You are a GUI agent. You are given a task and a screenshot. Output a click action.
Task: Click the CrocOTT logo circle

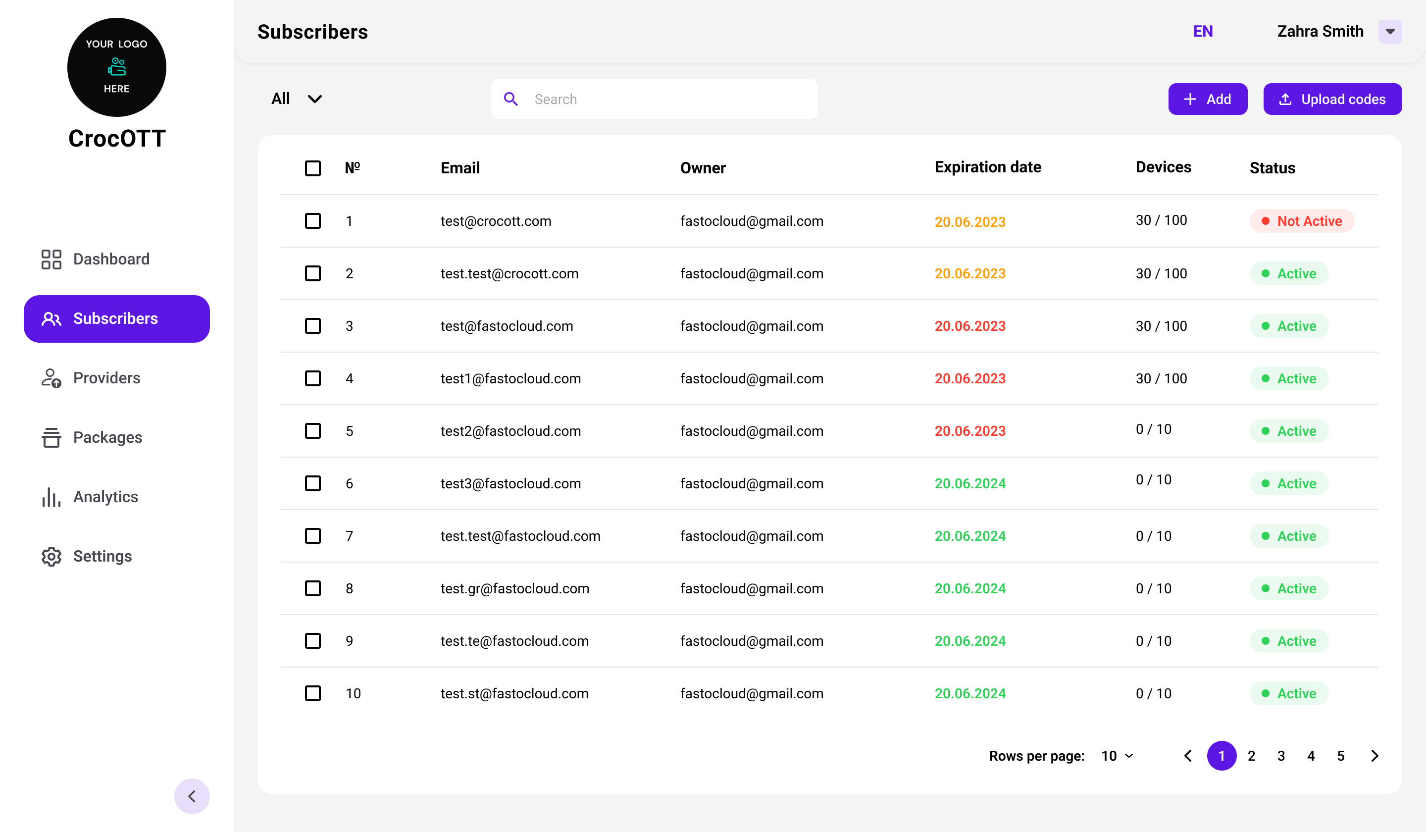point(116,67)
